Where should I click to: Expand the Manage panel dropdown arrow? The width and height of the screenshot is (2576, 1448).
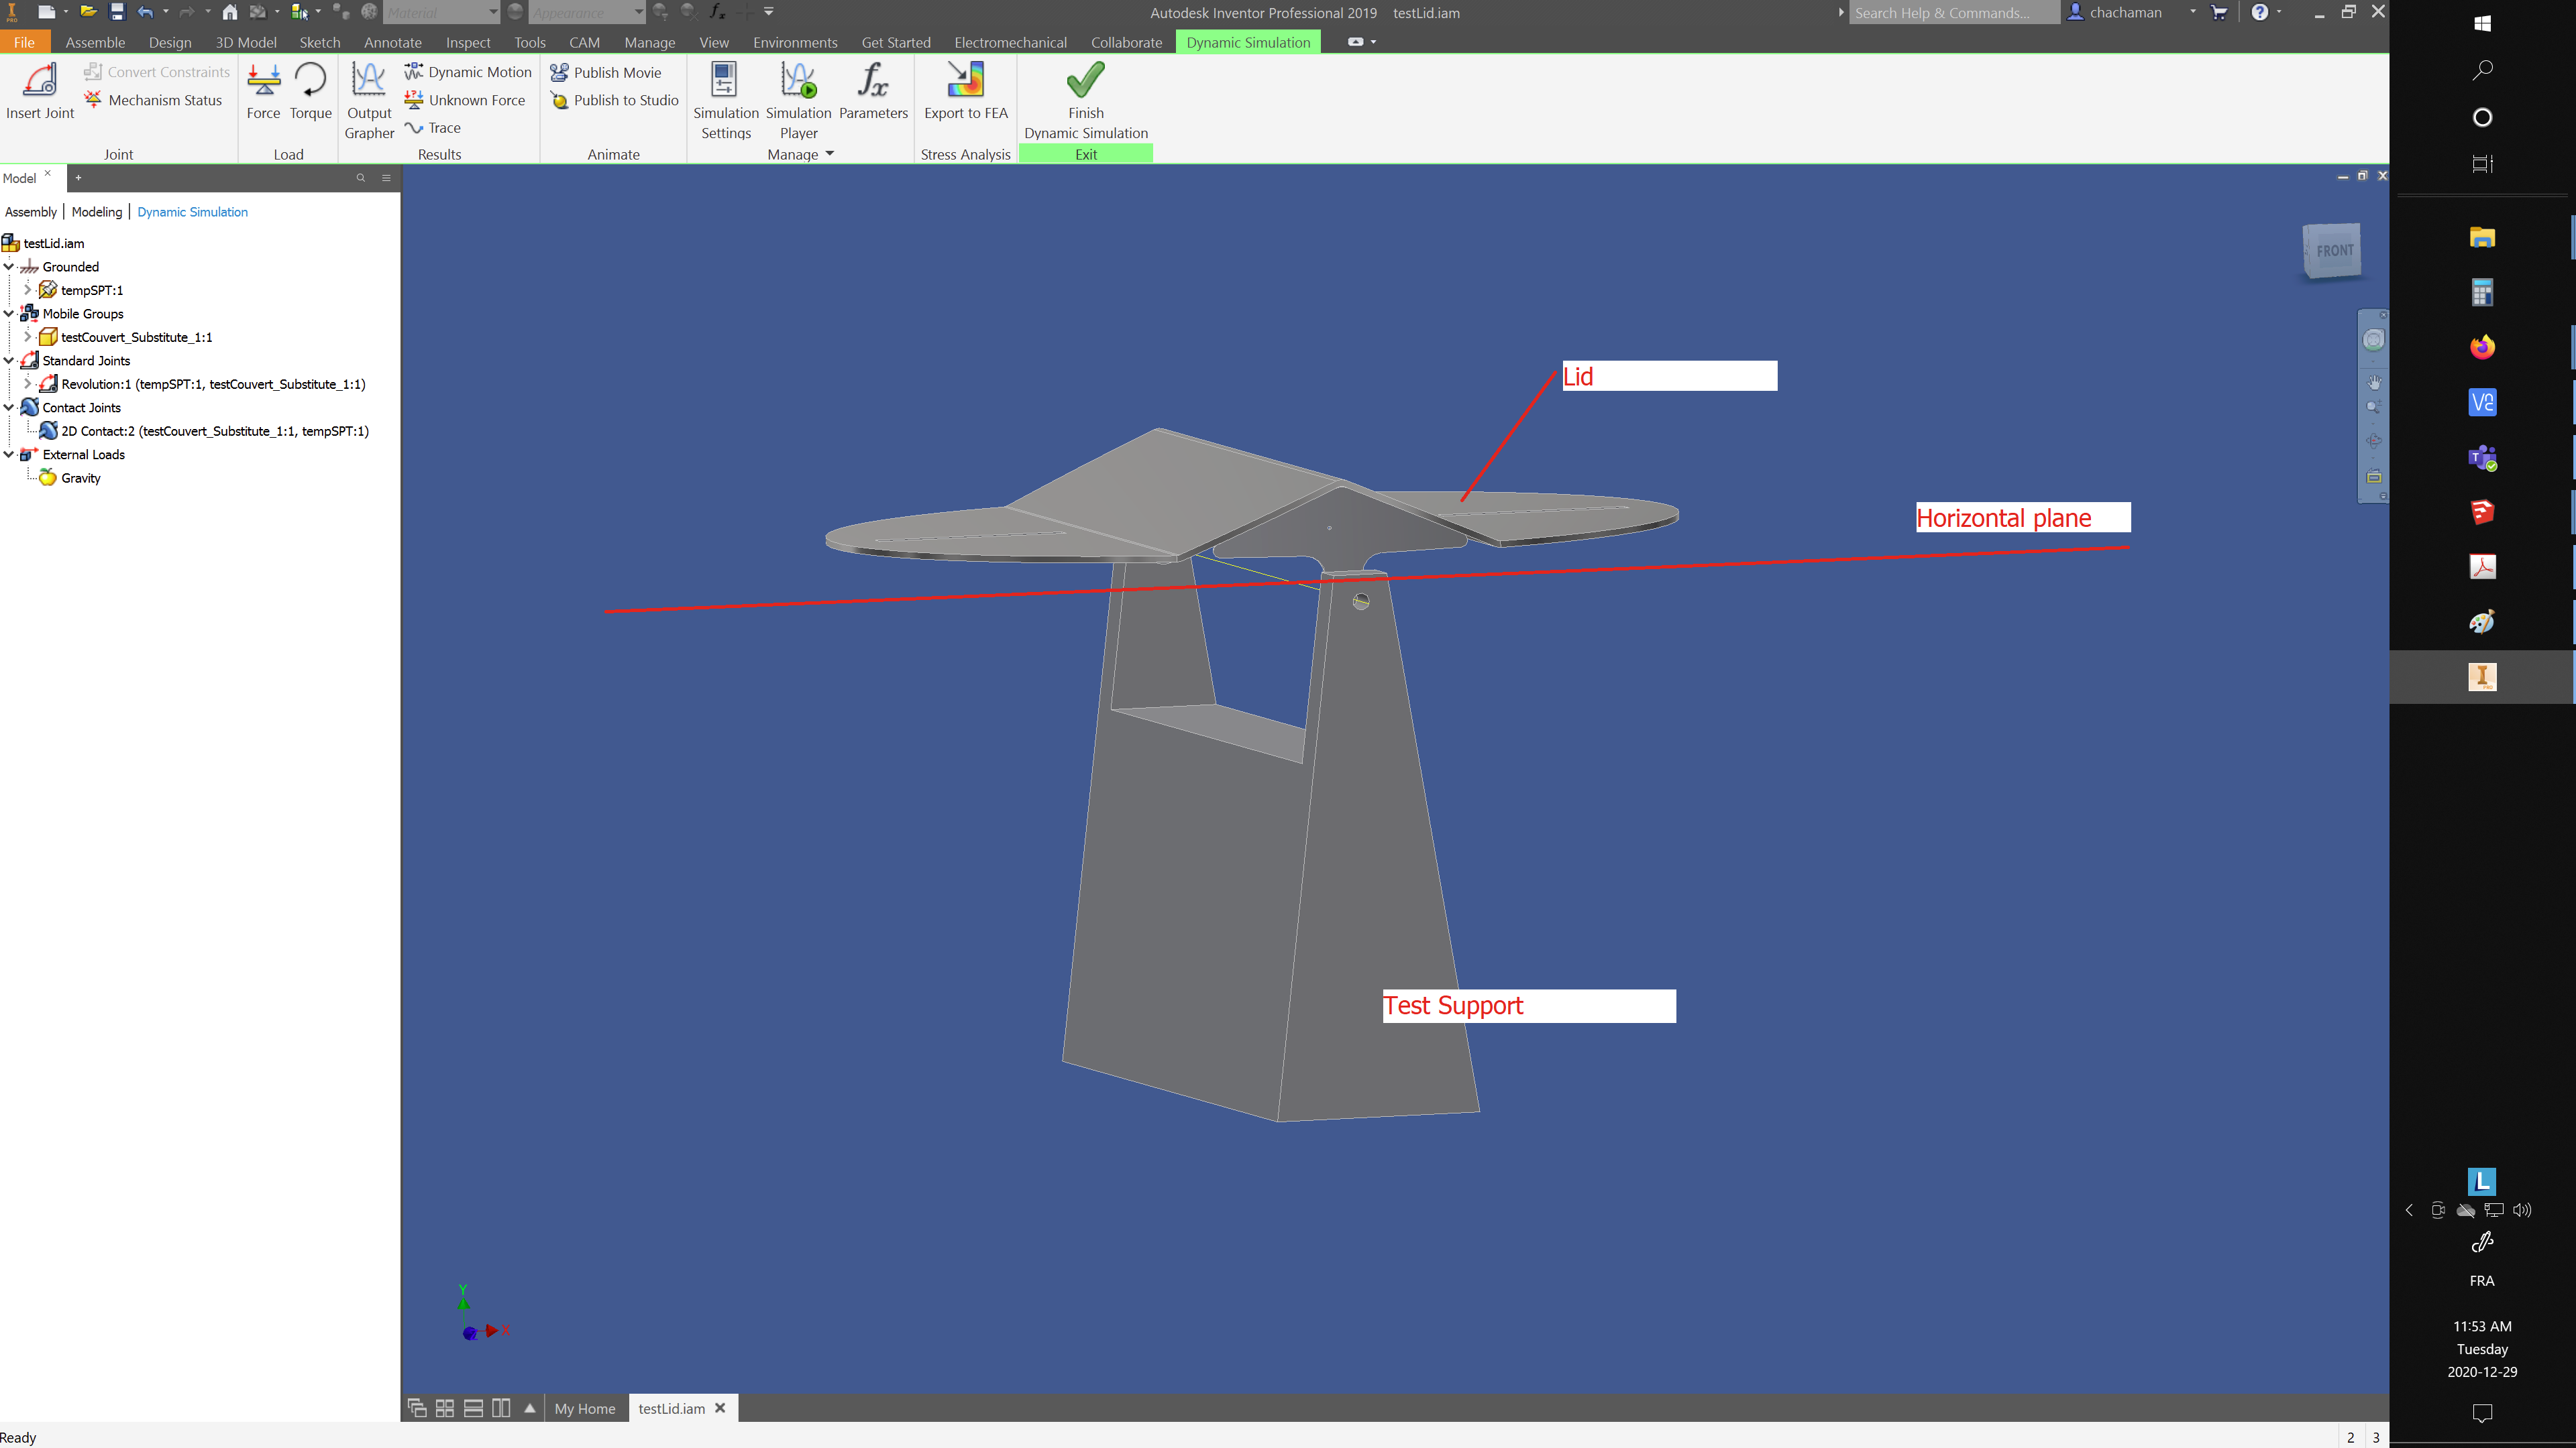click(830, 154)
